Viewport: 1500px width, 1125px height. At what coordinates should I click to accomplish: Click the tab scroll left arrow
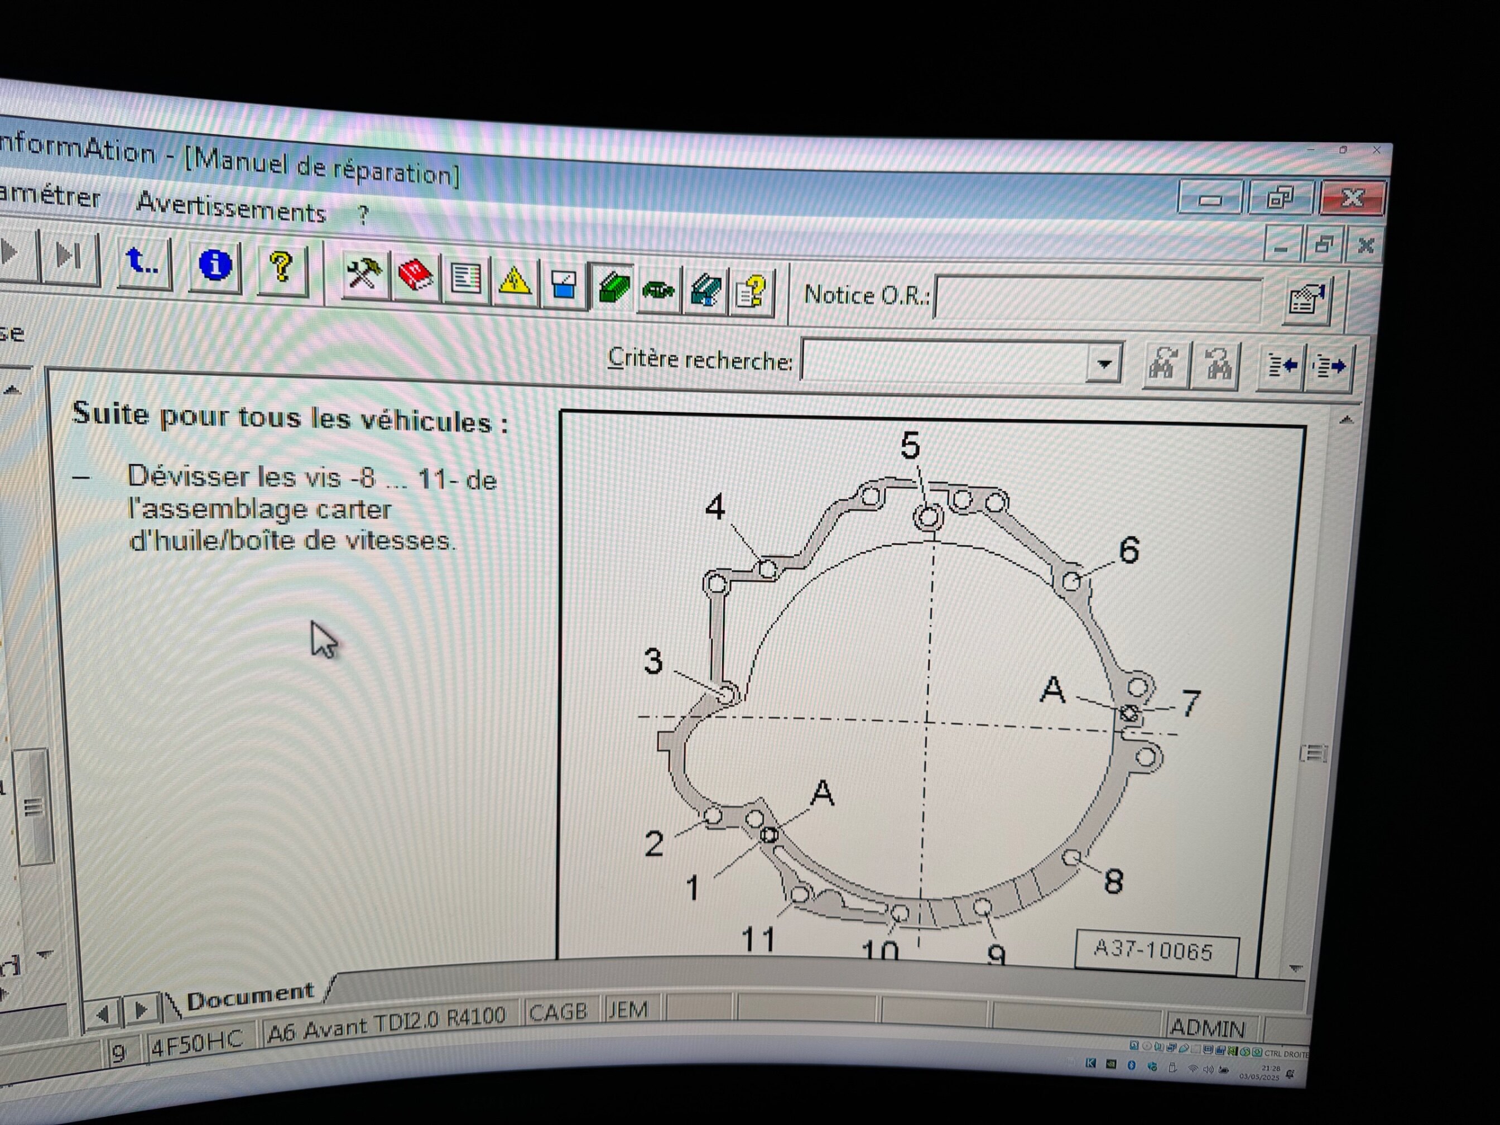click(x=103, y=1015)
